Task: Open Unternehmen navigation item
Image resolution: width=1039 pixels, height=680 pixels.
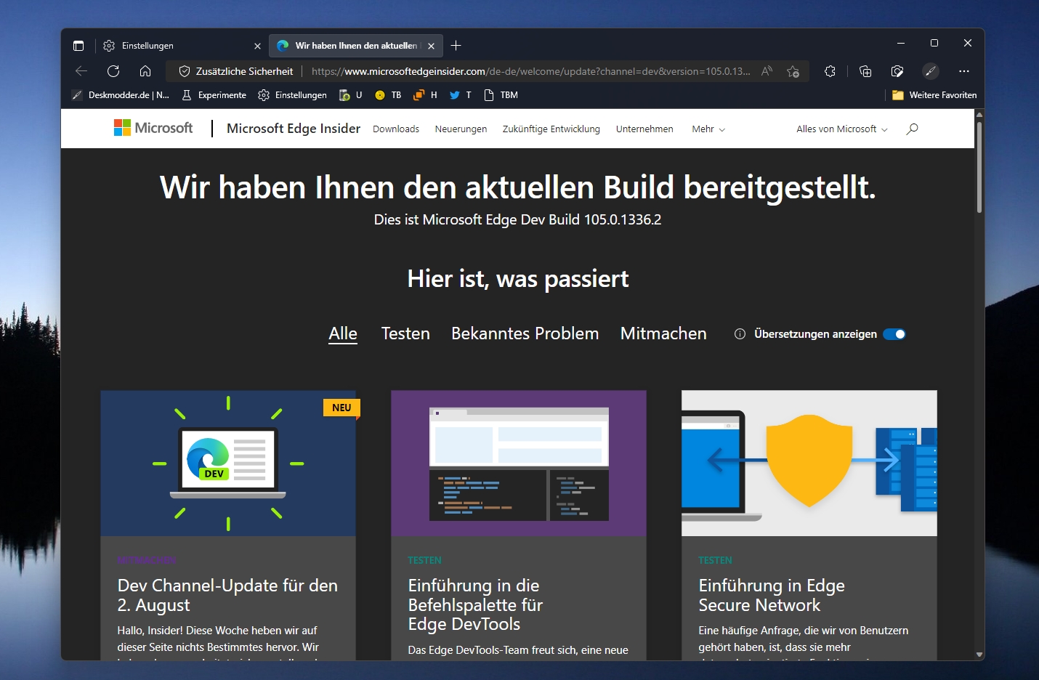Action: point(644,129)
